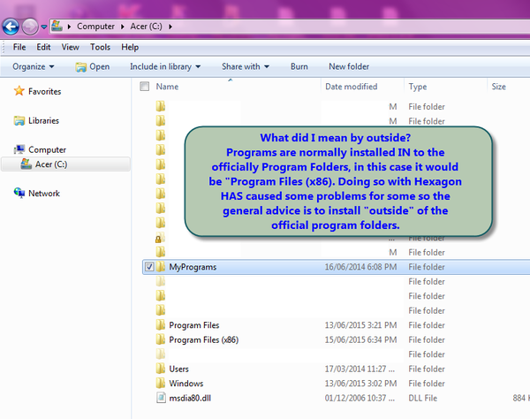The height and width of the screenshot is (419, 530).
Task: Click the msdia80.dll file icon
Action: point(162,398)
